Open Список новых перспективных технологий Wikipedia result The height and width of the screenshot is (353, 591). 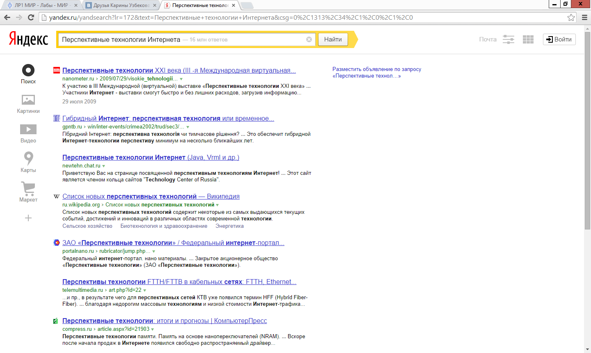(151, 196)
